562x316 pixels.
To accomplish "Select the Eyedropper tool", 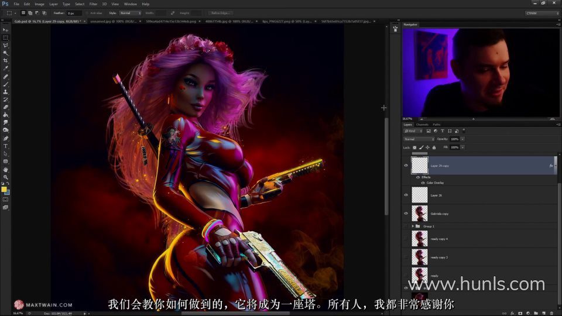I will coord(5,68).
